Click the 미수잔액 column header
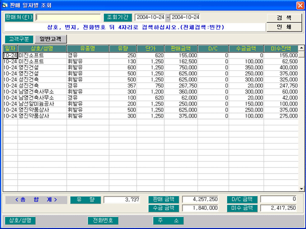 (x=281, y=49)
